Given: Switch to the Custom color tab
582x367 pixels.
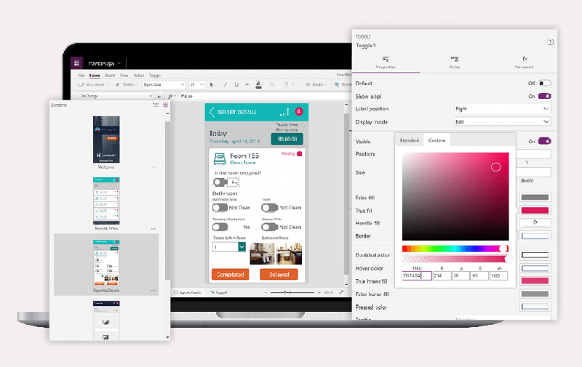Looking at the screenshot, I should tap(436, 140).
